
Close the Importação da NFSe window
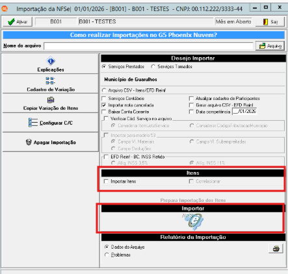coord(280,8)
